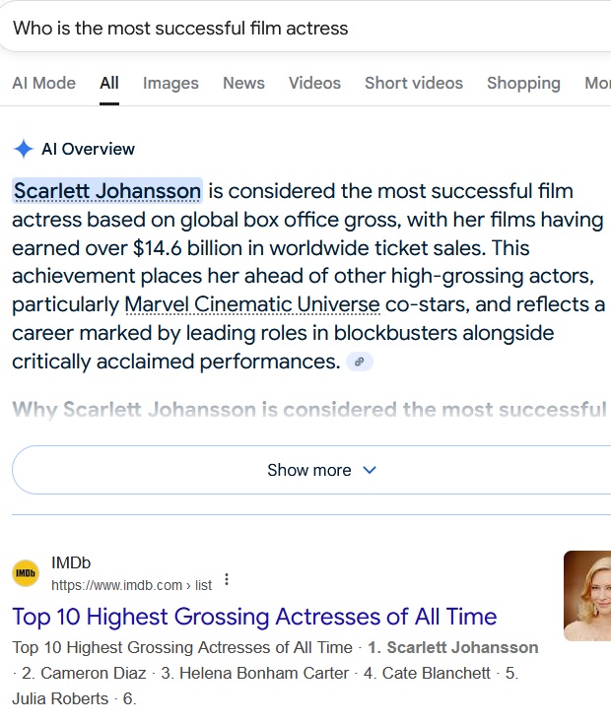The image size is (611, 724).
Task: Focus the search query input field
Action: (x=296, y=28)
